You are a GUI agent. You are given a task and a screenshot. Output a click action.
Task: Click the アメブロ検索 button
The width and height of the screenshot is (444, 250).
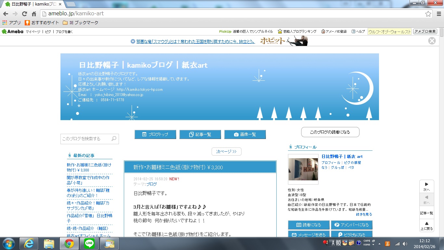pyautogui.click(x=425, y=32)
